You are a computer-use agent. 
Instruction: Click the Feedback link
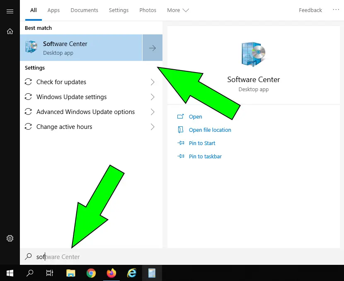coord(310,10)
